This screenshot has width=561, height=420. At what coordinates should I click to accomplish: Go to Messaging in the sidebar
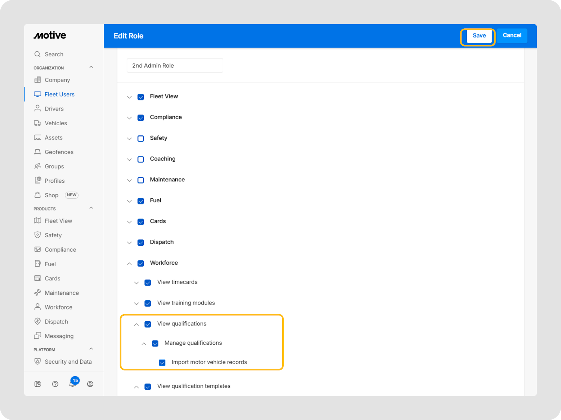point(59,336)
